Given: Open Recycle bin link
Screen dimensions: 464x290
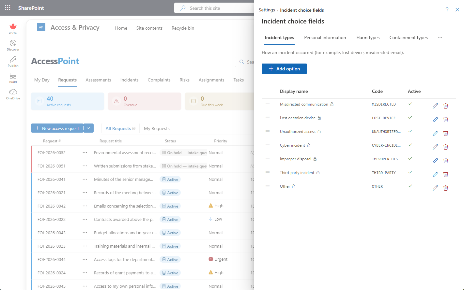Looking at the screenshot, I should coord(183,28).
